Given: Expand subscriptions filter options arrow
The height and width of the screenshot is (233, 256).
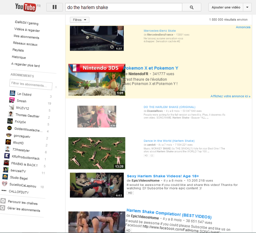Looking at the screenshot, I should tap(56, 87).
